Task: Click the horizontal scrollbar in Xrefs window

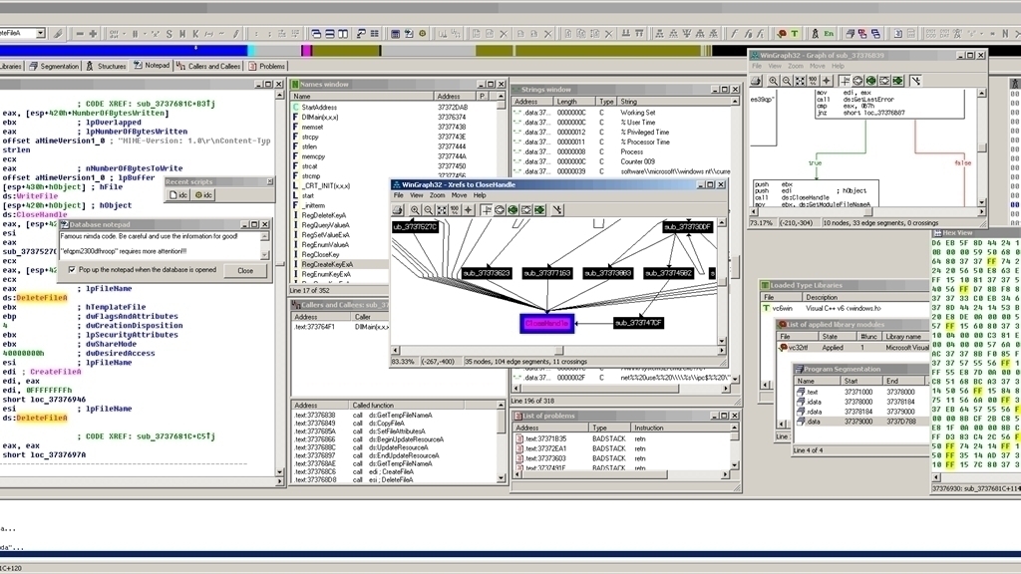Action: [x=558, y=350]
